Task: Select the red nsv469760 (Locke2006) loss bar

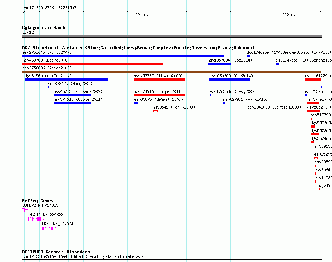Action: pyautogui.click(x=93, y=64)
